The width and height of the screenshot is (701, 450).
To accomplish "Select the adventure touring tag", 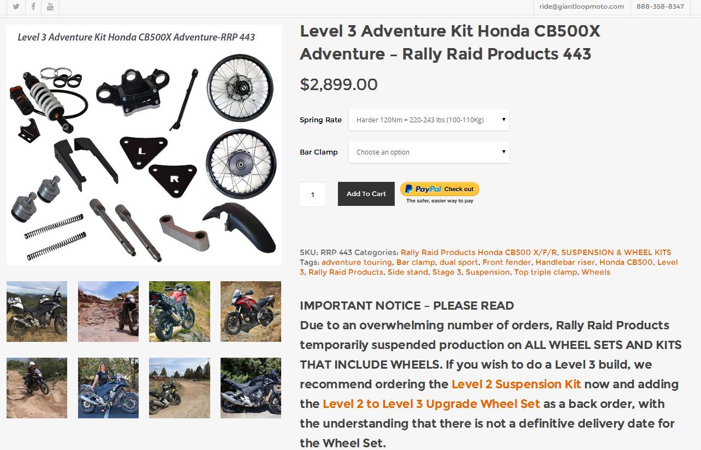I will pyautogui.click(x=357, y=262).
